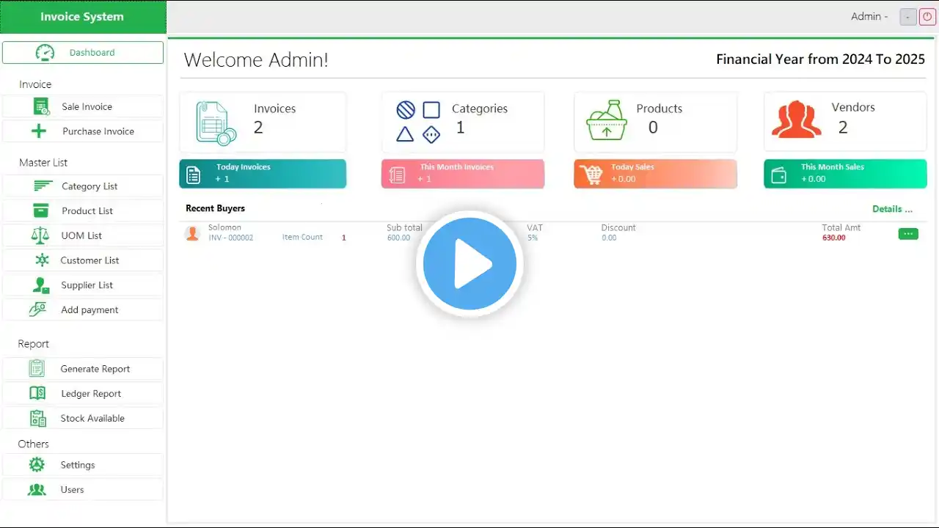Click the green ellipsis button for Solomon
The image size is (939, 528).
pyautogui.click(x=908, y=234)
